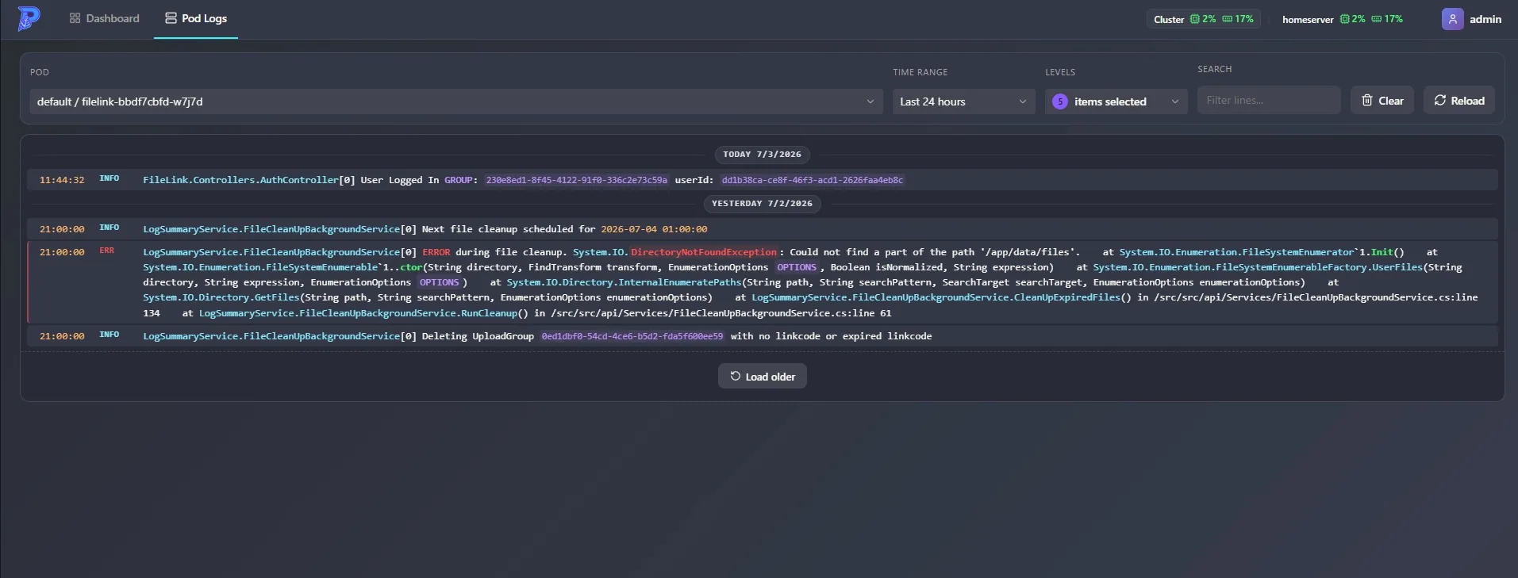Click the YESTERDAY 7/2/2026 date separator
This screenshot has width=1518, height=578.
tap(762, 204)
